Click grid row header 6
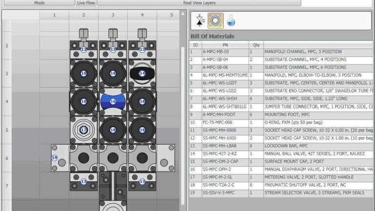 point(7,158)
